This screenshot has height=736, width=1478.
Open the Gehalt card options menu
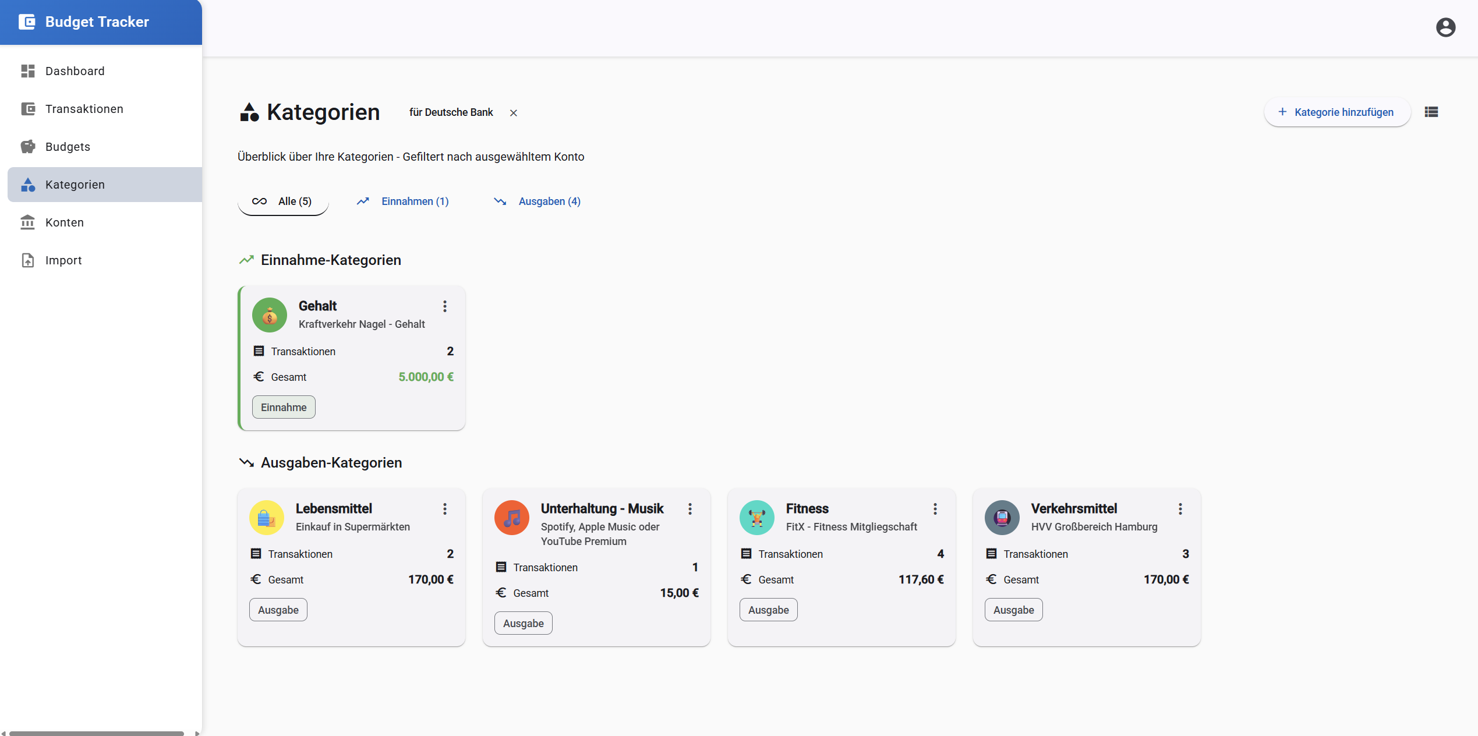(x=445, y=306)
